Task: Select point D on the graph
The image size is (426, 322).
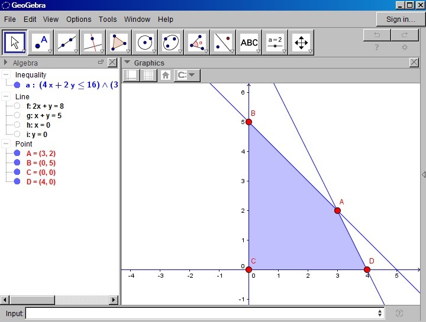Action: tap(367, 269)
